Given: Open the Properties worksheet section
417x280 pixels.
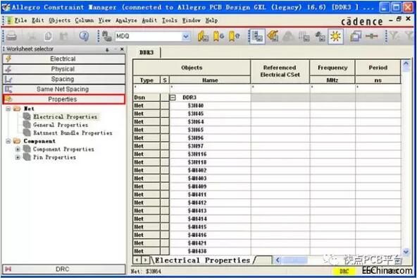Looking at the screenshot, I should point(64,99).
